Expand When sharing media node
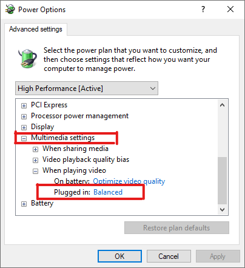 click(35, 149)
